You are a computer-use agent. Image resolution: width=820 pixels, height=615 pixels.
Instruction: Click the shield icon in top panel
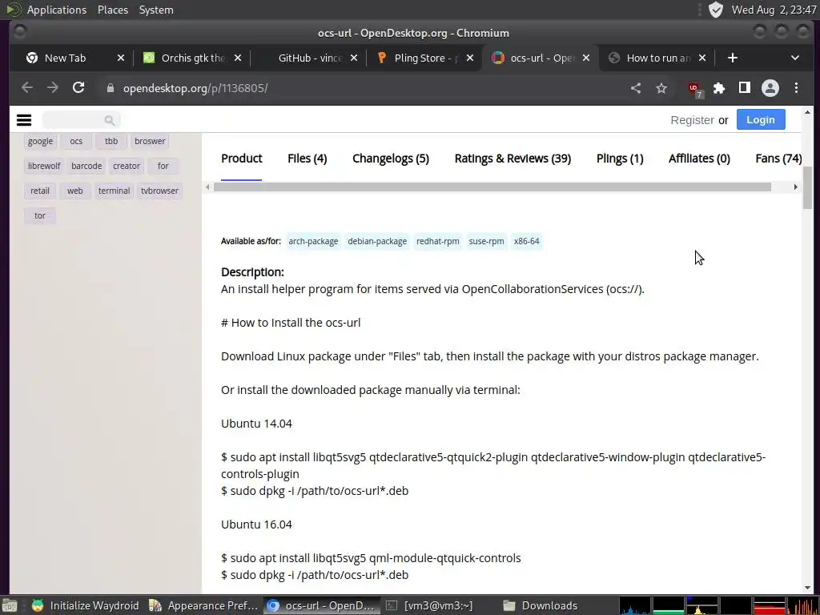[715, 10]
